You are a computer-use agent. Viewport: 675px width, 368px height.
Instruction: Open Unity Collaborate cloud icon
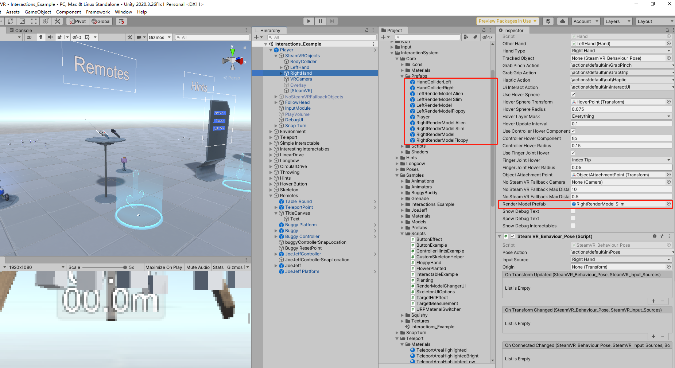(562, 21)
